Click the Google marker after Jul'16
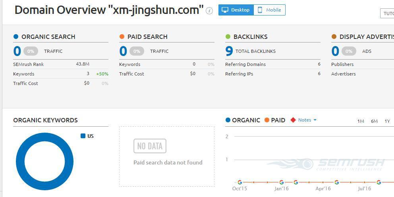This screenshot has width=394, height=197. 379,182
